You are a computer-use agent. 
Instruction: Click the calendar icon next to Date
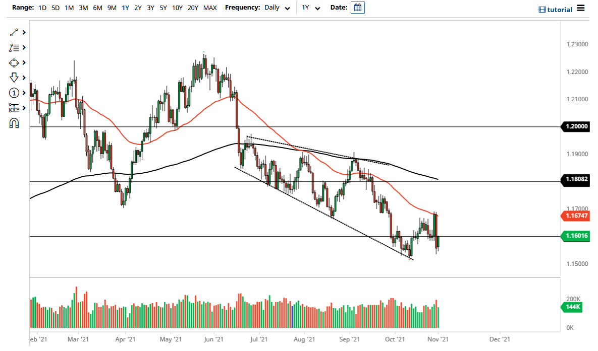pyautogui.click(x=357, y=8)
